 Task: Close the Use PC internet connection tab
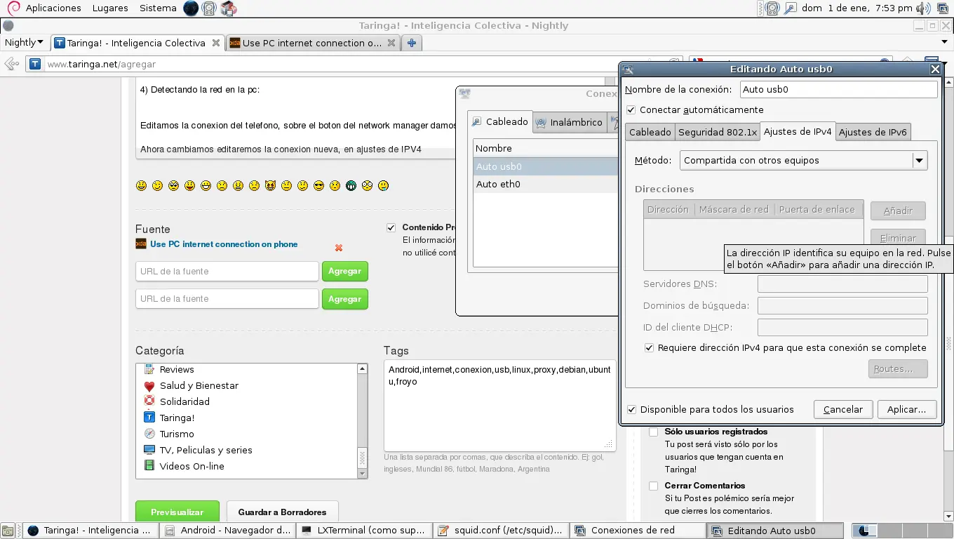(391, 43)
